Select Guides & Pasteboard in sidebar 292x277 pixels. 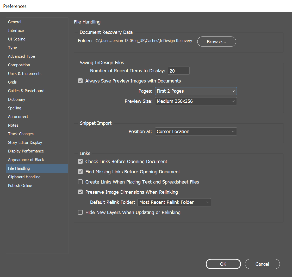26,91
